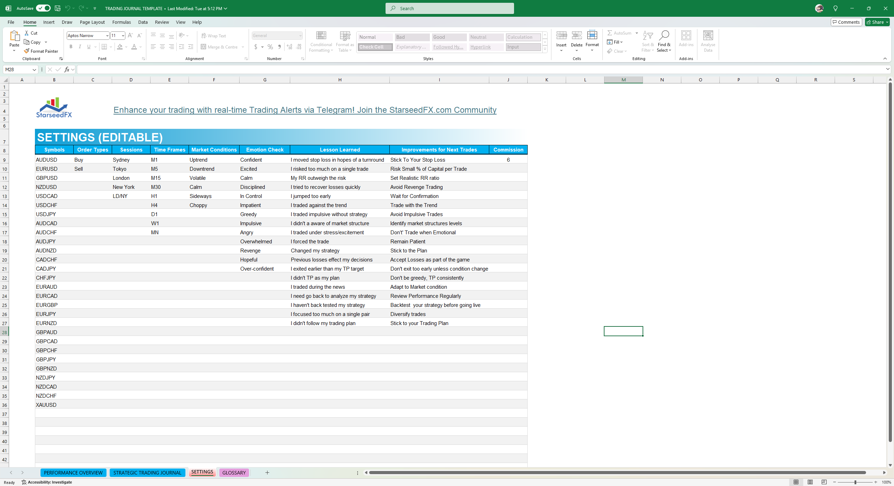Click the Increase Font Size icon
This screenshot has height=486, width=894.
(x=130, y=35)
